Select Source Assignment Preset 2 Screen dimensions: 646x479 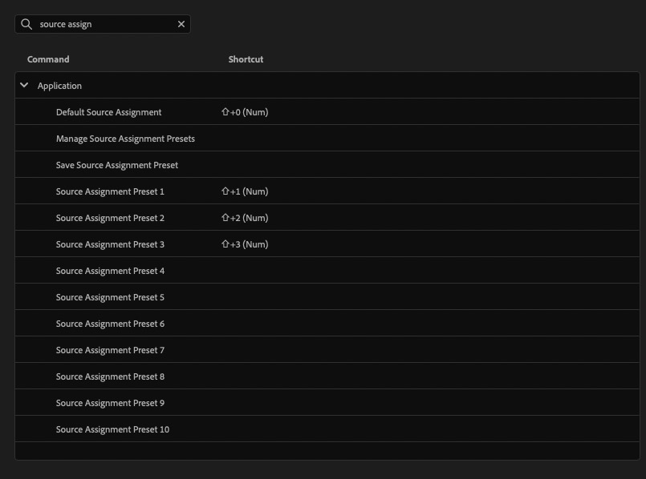coord(110,218)
